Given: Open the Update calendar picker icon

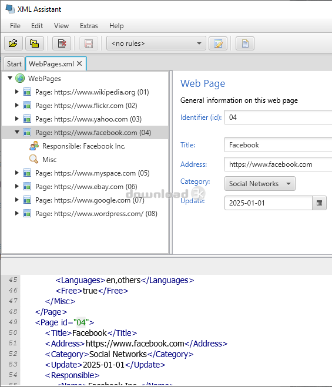Looking at the screenshot, I should pos(319,203).
